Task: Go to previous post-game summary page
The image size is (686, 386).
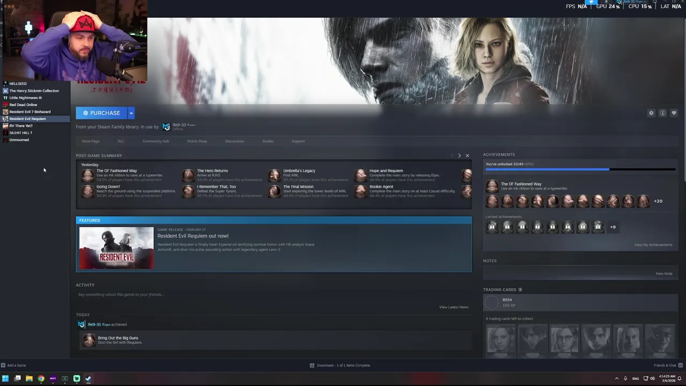Action: tap(452, 155)
